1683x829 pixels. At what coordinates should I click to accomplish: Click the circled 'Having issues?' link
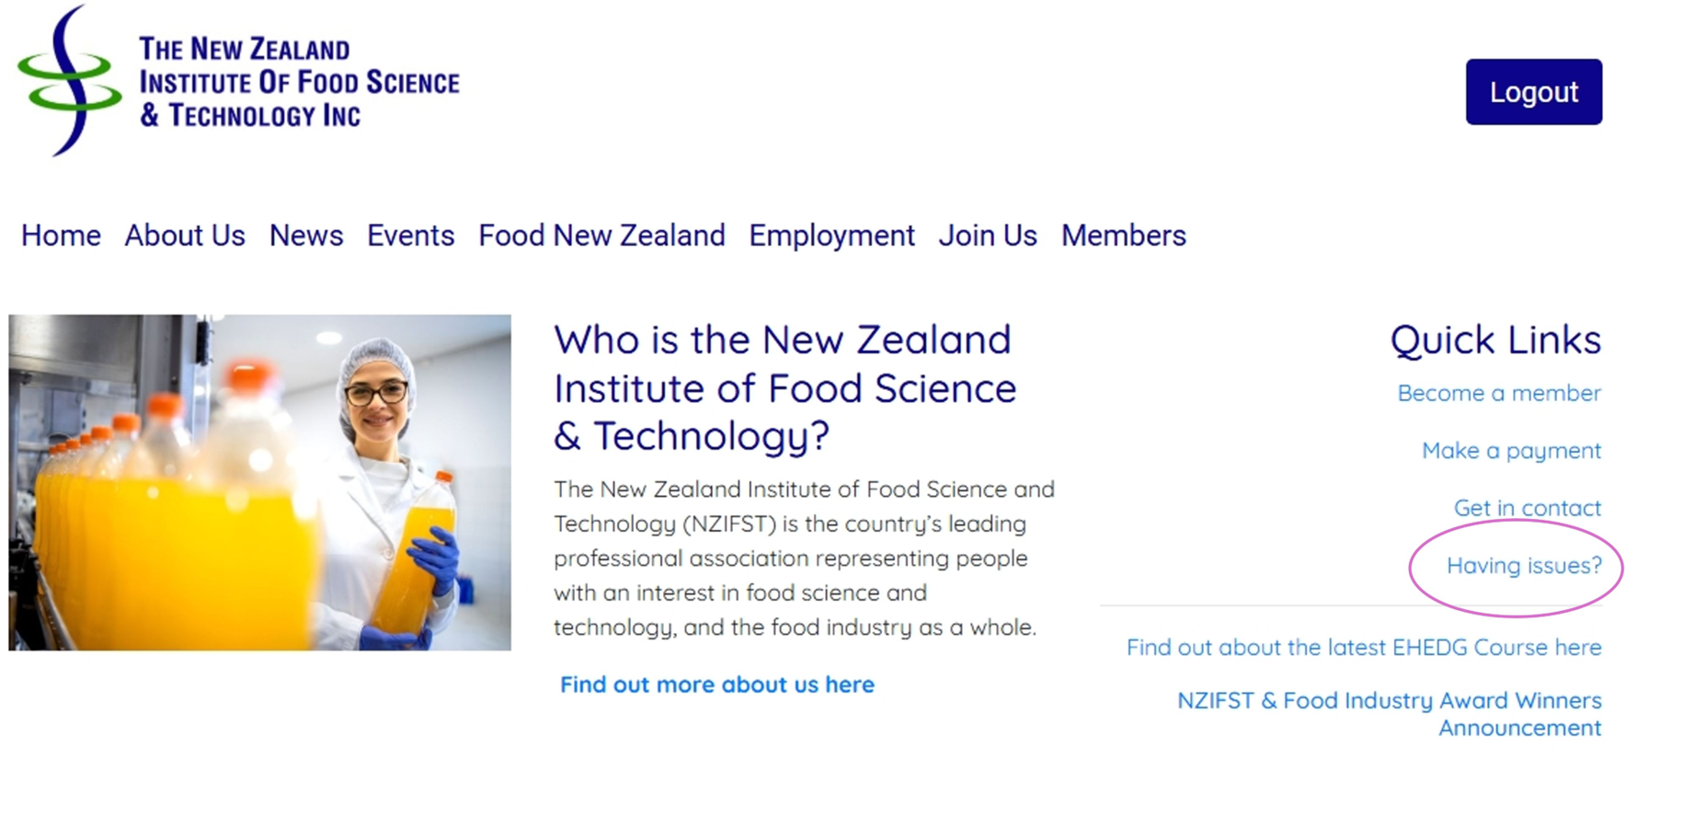point(1523,566)
